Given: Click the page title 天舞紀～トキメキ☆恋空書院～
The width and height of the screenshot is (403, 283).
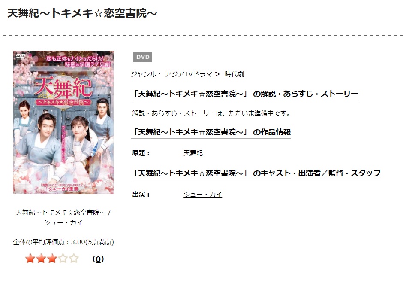Looking at the screenshot, I should click(x=82, y=13).
